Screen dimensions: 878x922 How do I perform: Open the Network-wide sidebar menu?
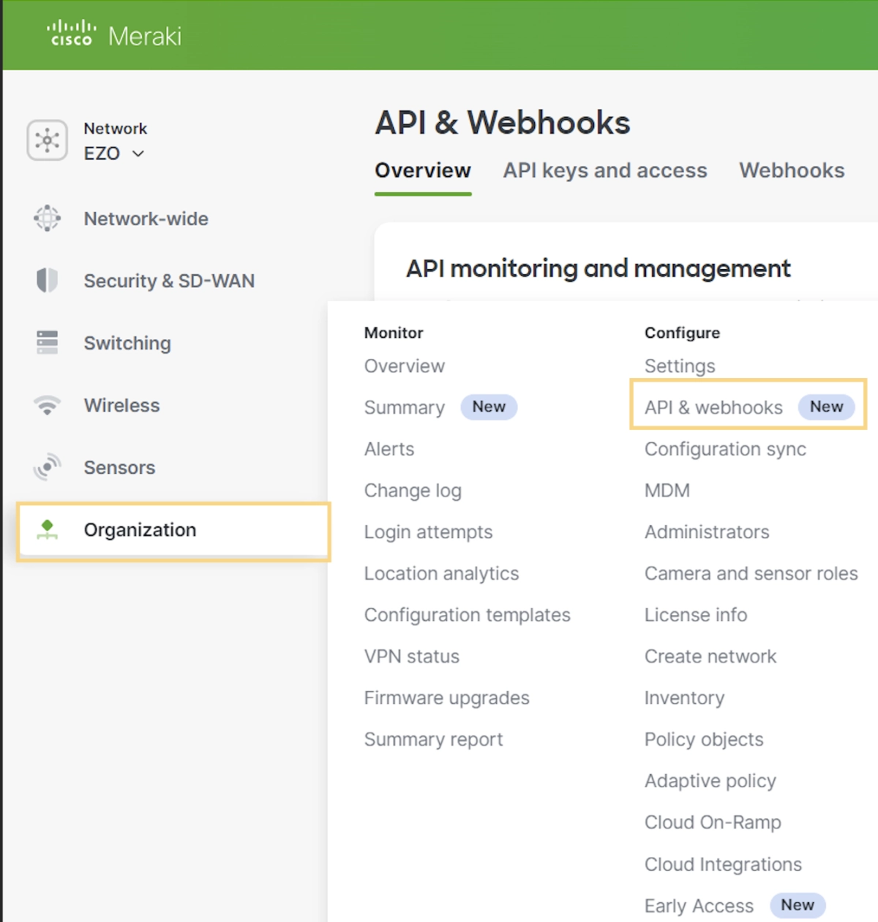[x=146, y=219]
